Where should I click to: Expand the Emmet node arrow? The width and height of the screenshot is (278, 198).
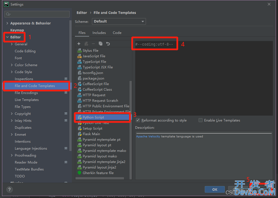[x=12, y=135]
